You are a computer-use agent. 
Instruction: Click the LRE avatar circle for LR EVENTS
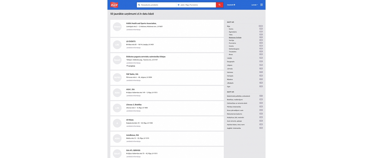[117, 45]
